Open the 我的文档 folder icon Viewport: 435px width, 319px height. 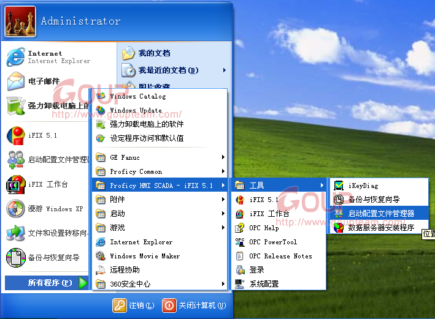pos(128,53)
